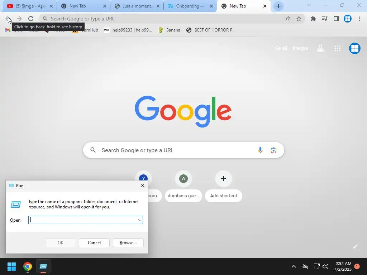Close the Run dialog with X
Screen dimensions: 367x275
pyautogui.click(x=143, y=185)
